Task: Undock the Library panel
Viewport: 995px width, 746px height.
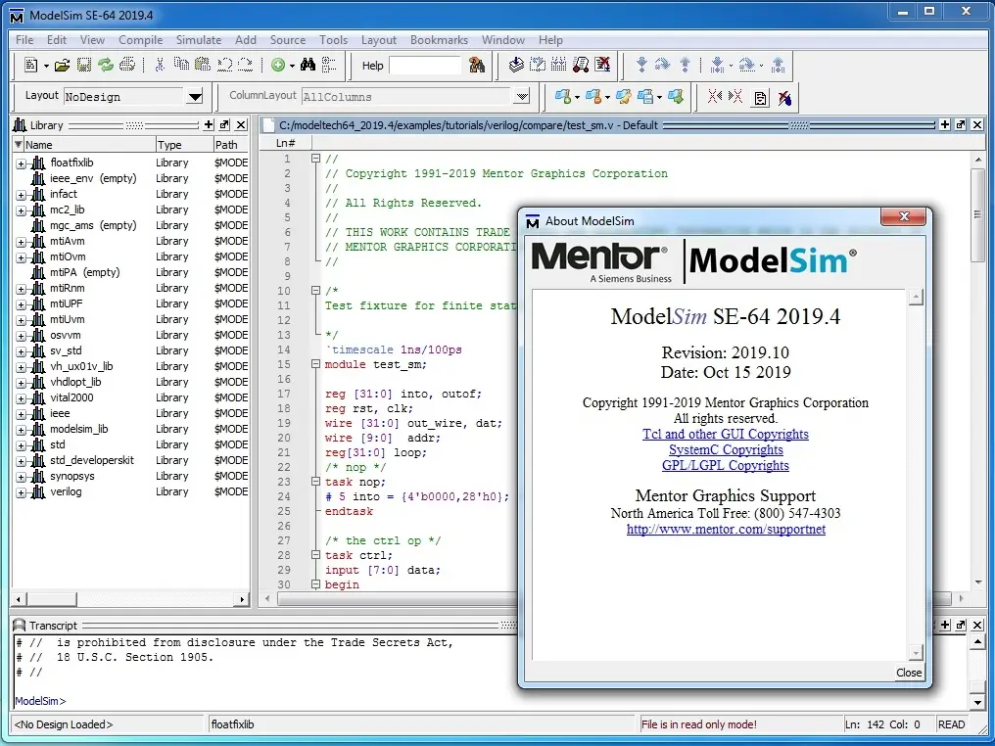Action: [224, 125]
